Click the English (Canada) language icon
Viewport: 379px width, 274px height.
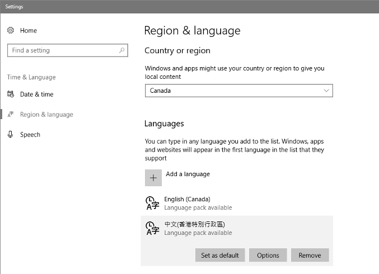click(x=152, y=203)
